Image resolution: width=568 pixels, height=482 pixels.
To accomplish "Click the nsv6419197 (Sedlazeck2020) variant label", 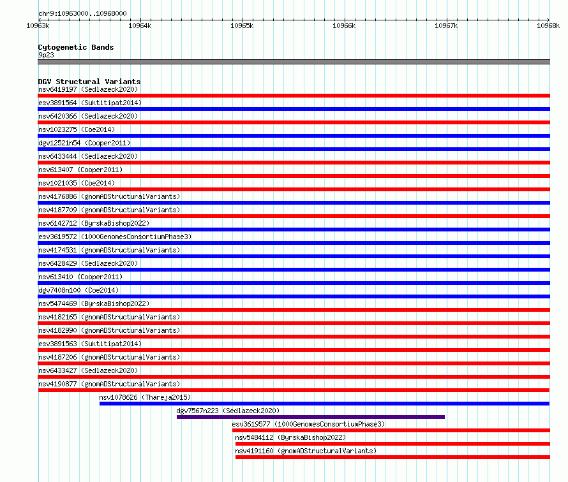I will pyautogui.click(x=88, y=89).
